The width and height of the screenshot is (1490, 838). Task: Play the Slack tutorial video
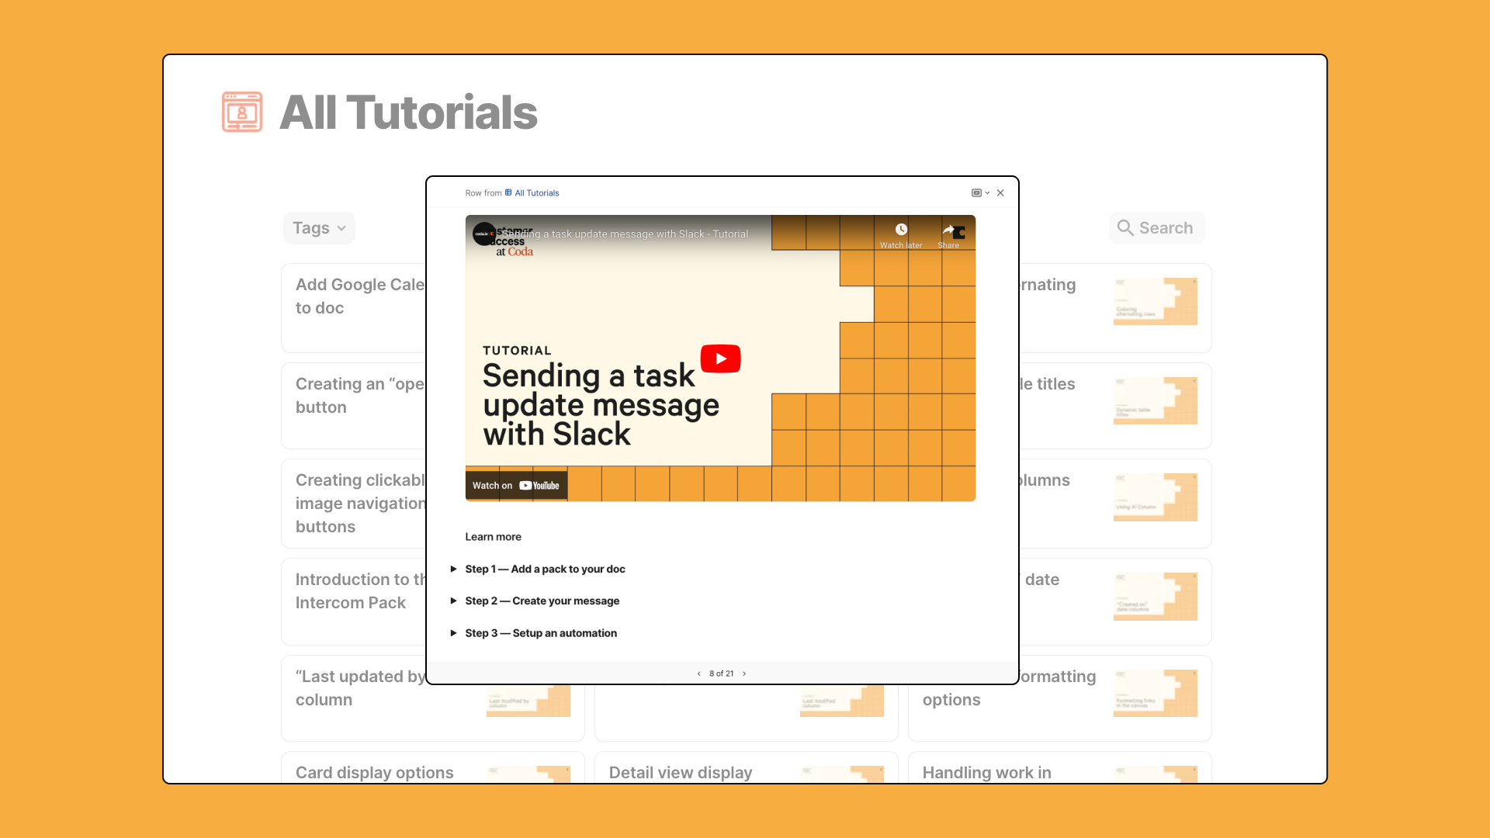tap(720, 358)
